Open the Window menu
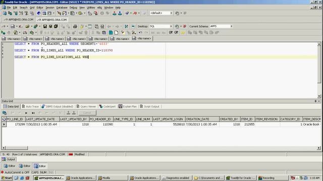 [x=109, y=8]
